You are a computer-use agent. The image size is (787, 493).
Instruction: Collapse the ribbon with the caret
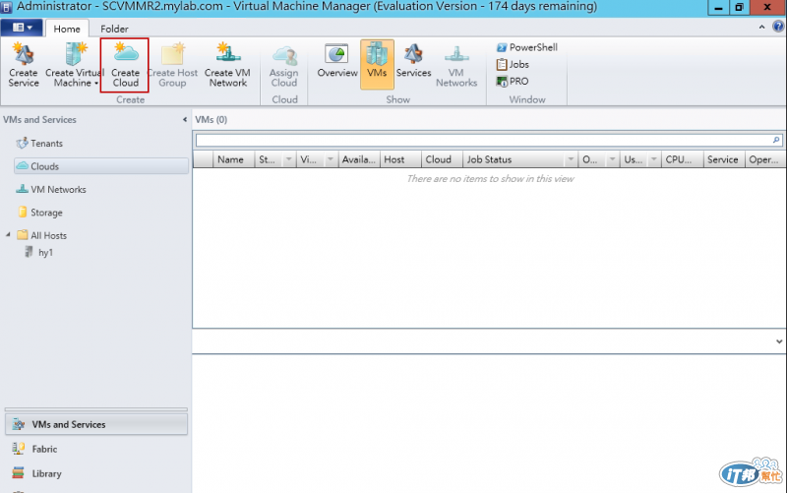pyautogui.click(x=761, y=28)
